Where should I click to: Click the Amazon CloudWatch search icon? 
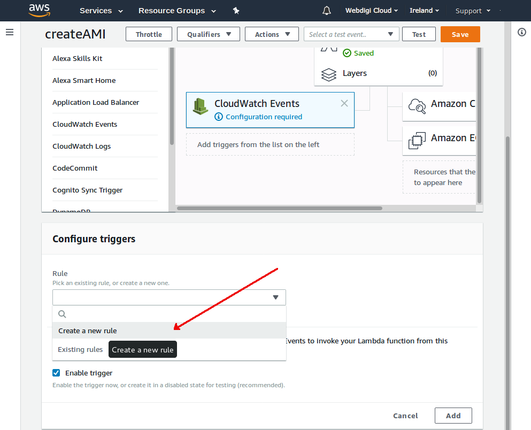pyautogui.click(x=417, y=106)
